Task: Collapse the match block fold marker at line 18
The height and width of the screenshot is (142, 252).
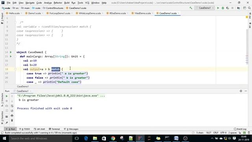Action: click(15, 69)
